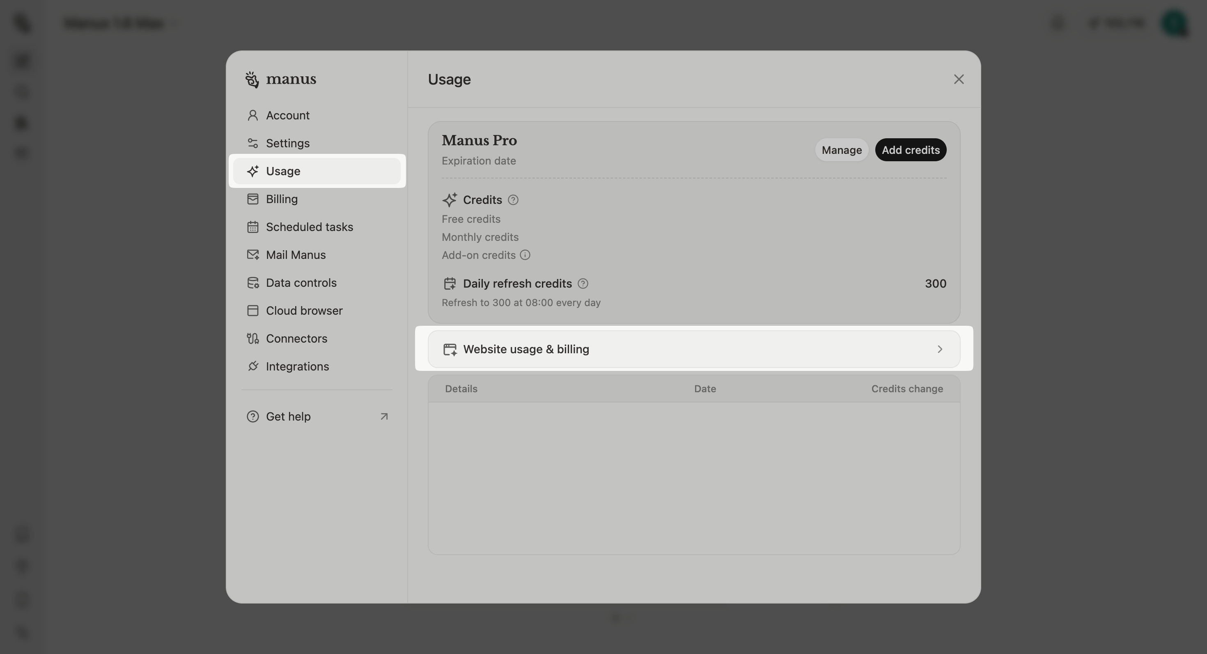The height and width of the screenshot is (654, 1207).
Task: Click the Manage subscription button
Action: point(842,150)
